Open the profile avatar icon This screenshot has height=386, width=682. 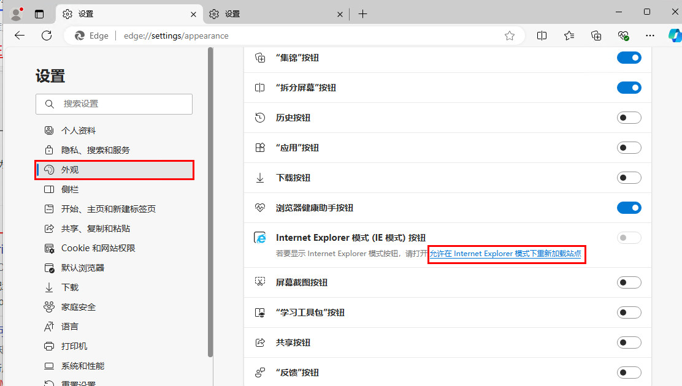[17, 14]
